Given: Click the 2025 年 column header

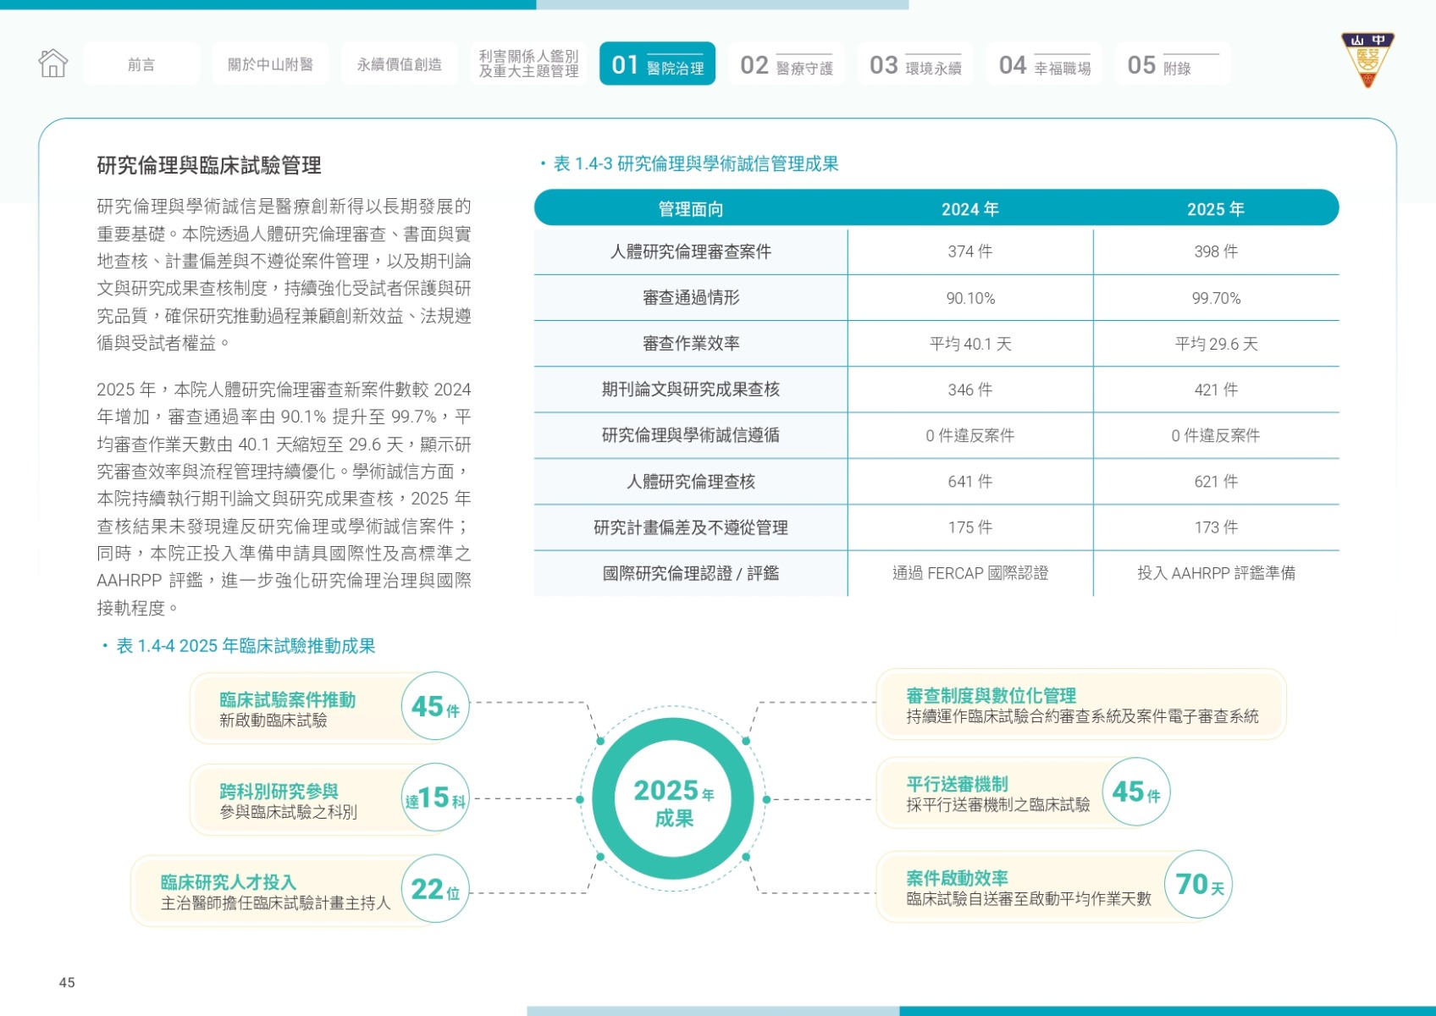Looking at the screenshot, I should 1216,209.
